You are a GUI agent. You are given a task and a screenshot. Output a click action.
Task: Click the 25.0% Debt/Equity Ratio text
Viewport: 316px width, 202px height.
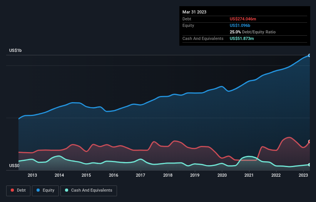(x=252, y=32)
